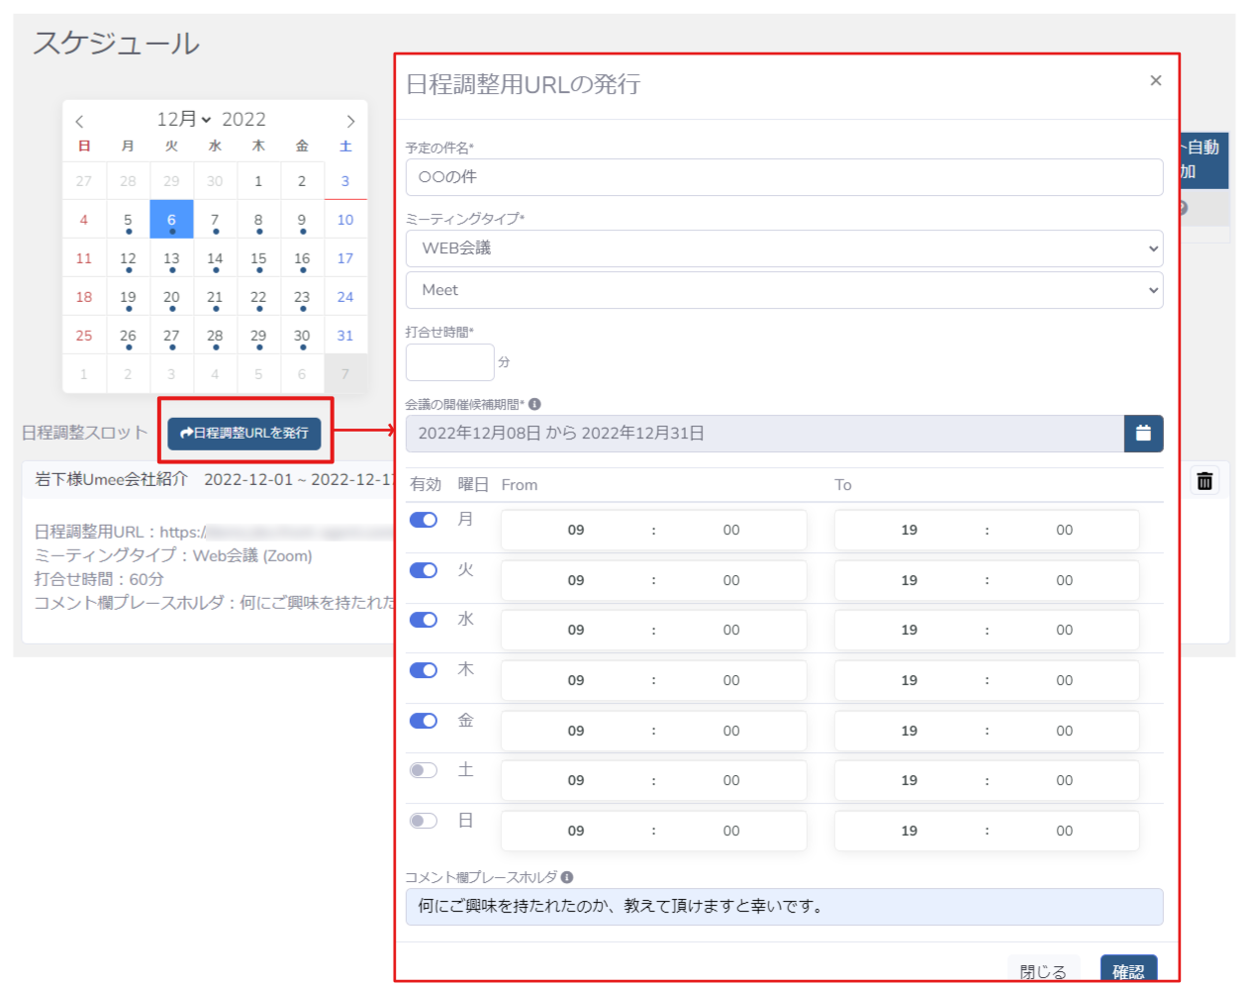Click info icon next to コメント欄プレースホルダ
The width and height of the screenshot is (1249, 983).
click(x=566, y=877)
